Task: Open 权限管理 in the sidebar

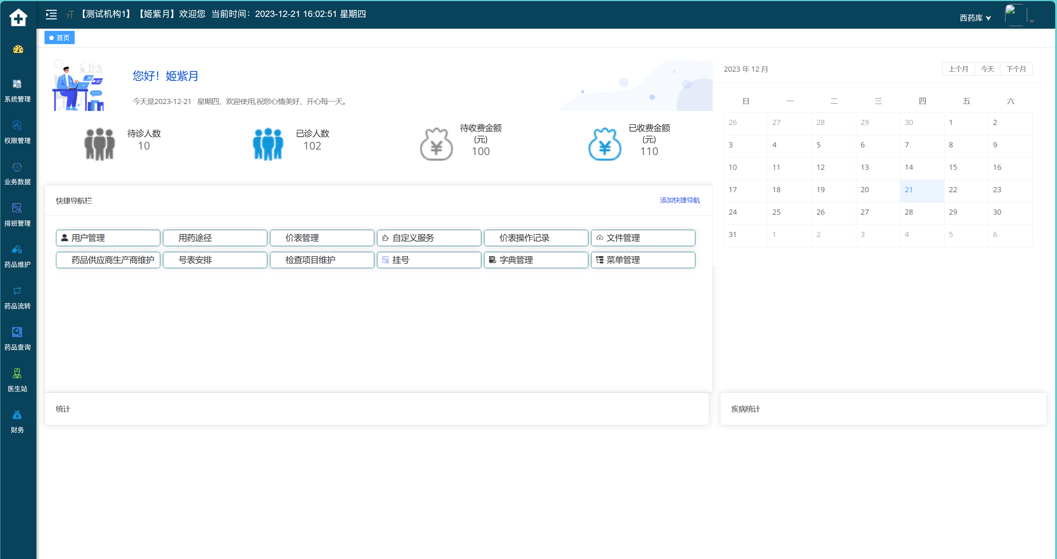Action: click(x=17, y=132)
